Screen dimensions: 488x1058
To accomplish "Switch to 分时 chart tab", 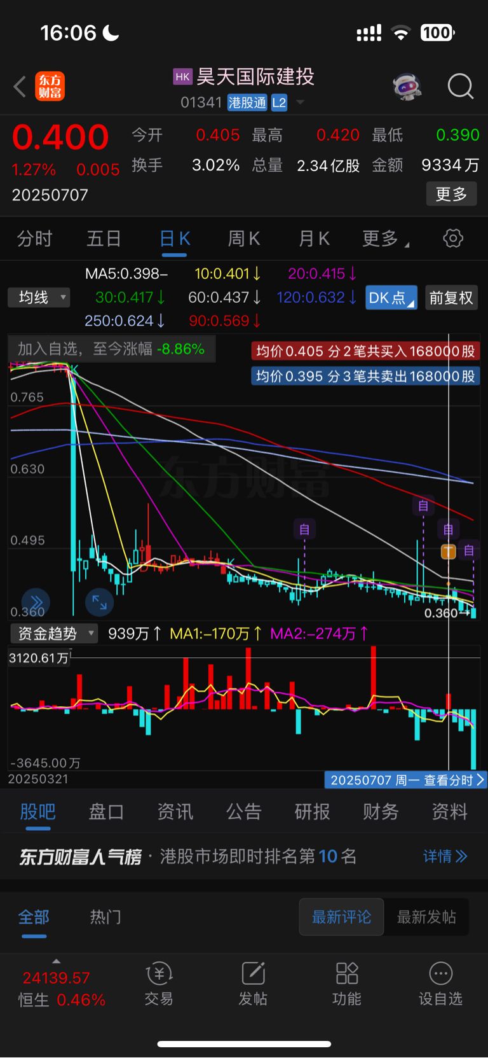I will click(x=34, y=239).
